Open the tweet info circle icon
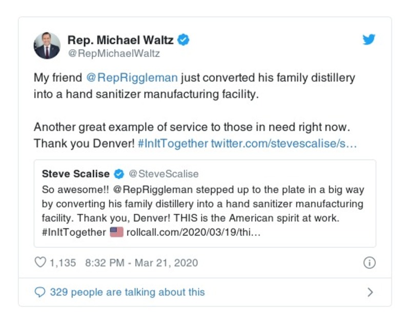The height and width of the screenshot is (324, 410). 369,263
